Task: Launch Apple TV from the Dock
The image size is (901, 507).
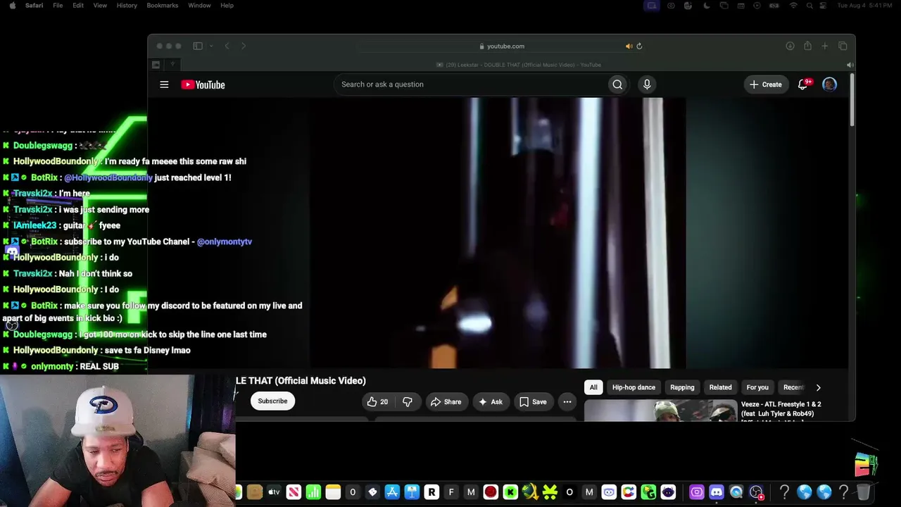Action: pyautogui.click(x=274, y=492)
